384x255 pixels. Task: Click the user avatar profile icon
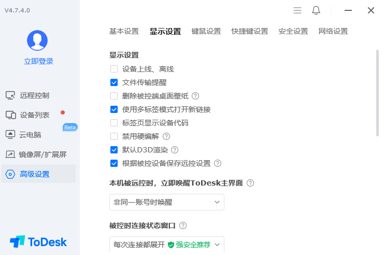pyautogui.click(x=37, y=40)
